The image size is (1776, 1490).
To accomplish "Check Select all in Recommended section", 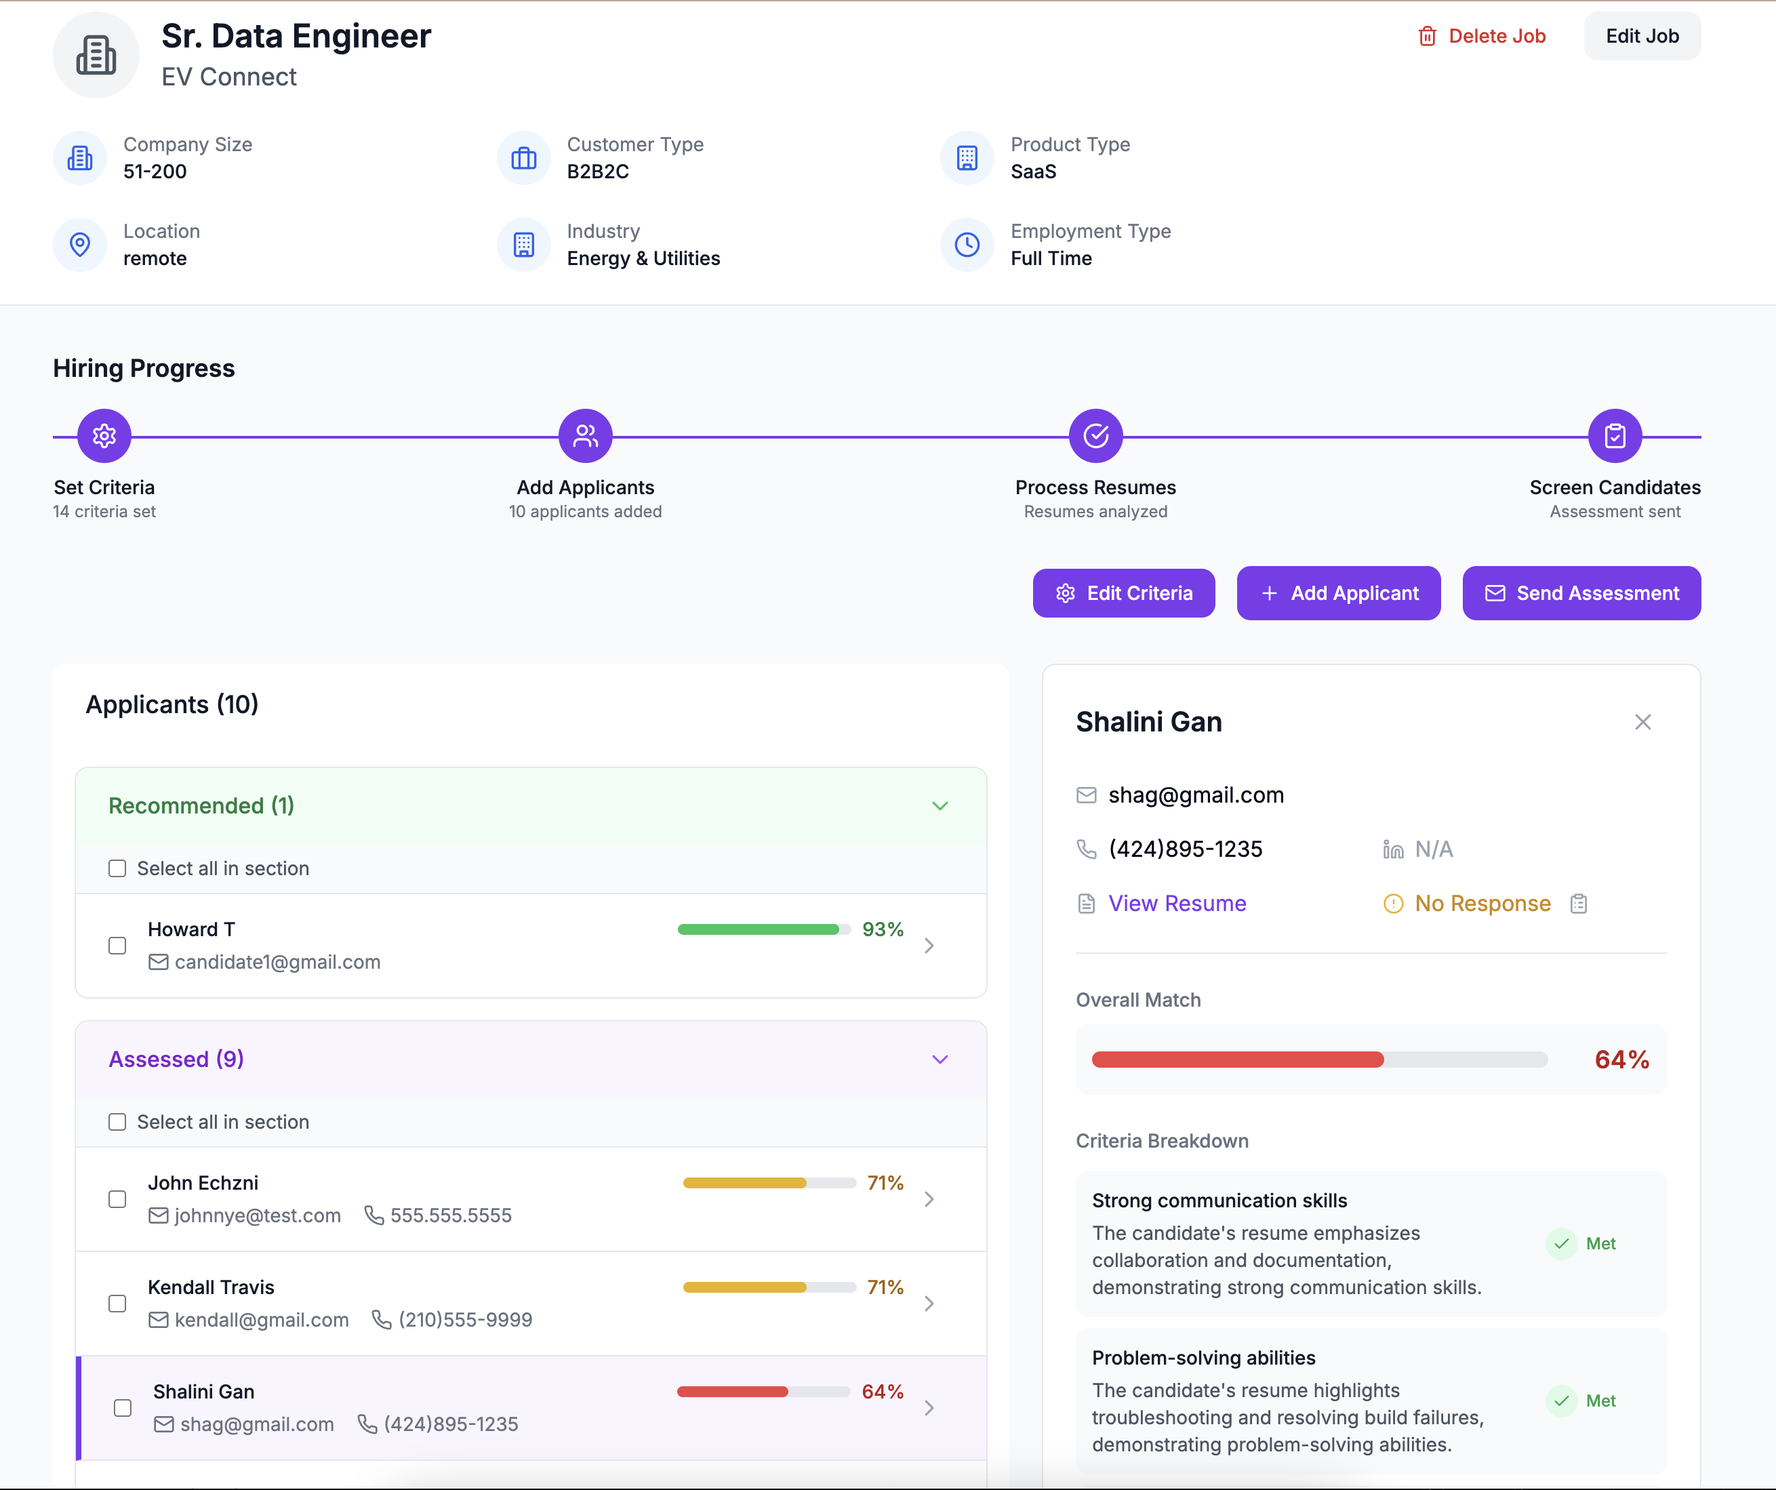I will click(x=117, y=868).
